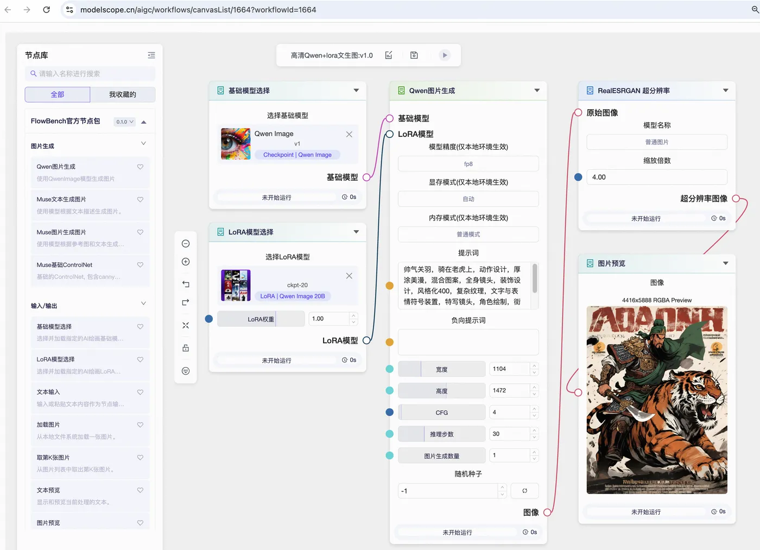
Task: Click the ckpt-20 LoRA thumbnail
Action: click(236, 286)
